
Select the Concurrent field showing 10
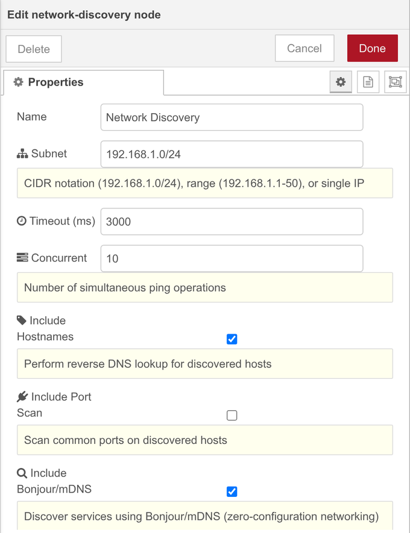tap(232, 258)
